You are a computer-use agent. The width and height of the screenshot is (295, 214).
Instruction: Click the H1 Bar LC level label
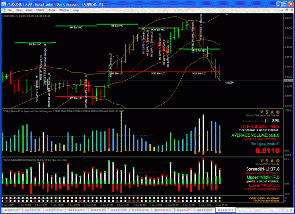point(117,74)
